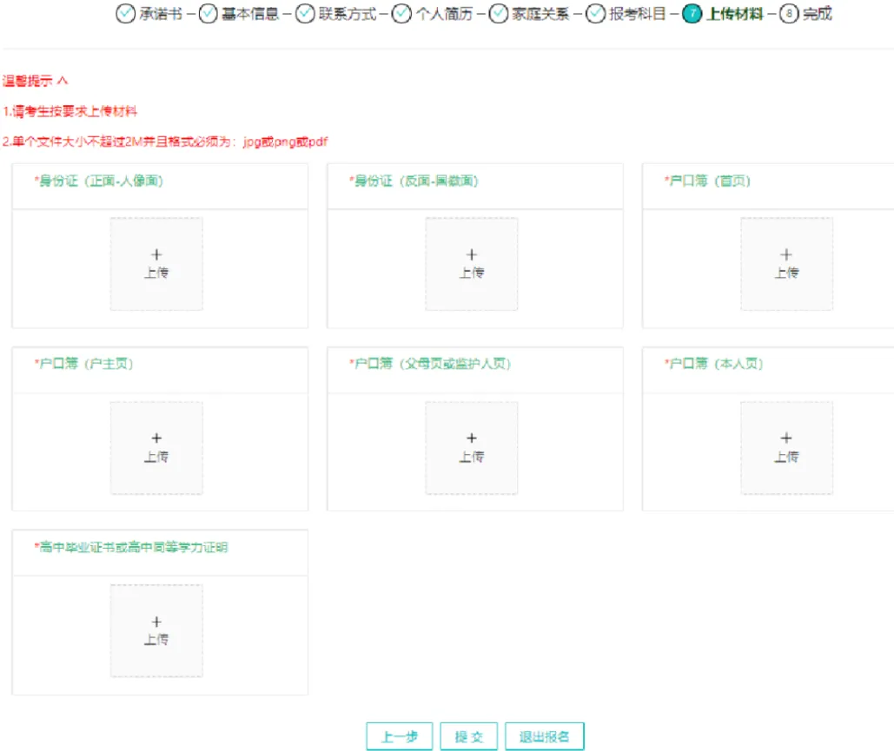Select the 上传材料 step label
Image resolution: width=894 pixels, height=751 pixels.
734,14
